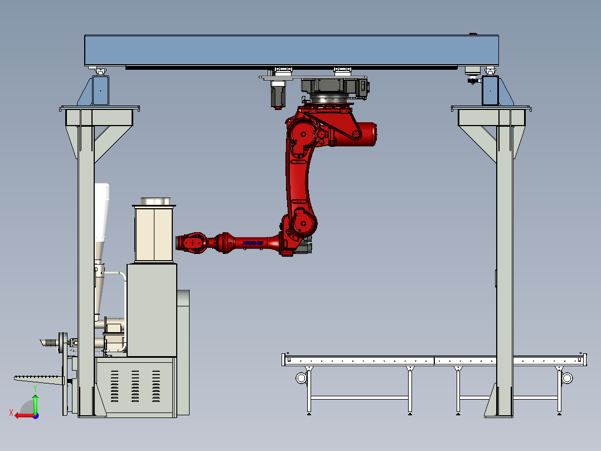This screenshot has width=601, height=451.
Task: Select the cream hopper box on the machine
Action: click(x=154, y=233)
